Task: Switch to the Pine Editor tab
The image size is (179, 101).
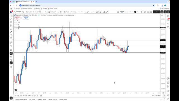Action: click(x=32, y=99)
